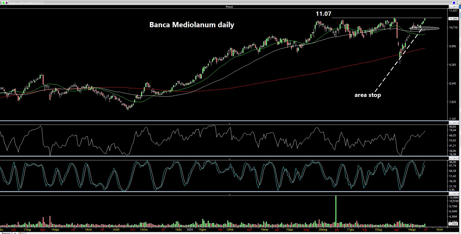The image size is (461, 234).
Task: Click the Grafico MTA.BMED EOD D title
Action: 26,3
